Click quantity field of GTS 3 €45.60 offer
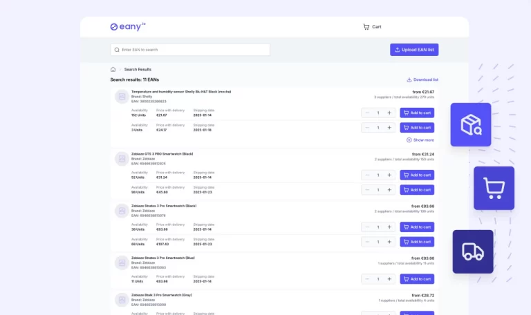Screen dimensions: 531x315 pos(378,190)
